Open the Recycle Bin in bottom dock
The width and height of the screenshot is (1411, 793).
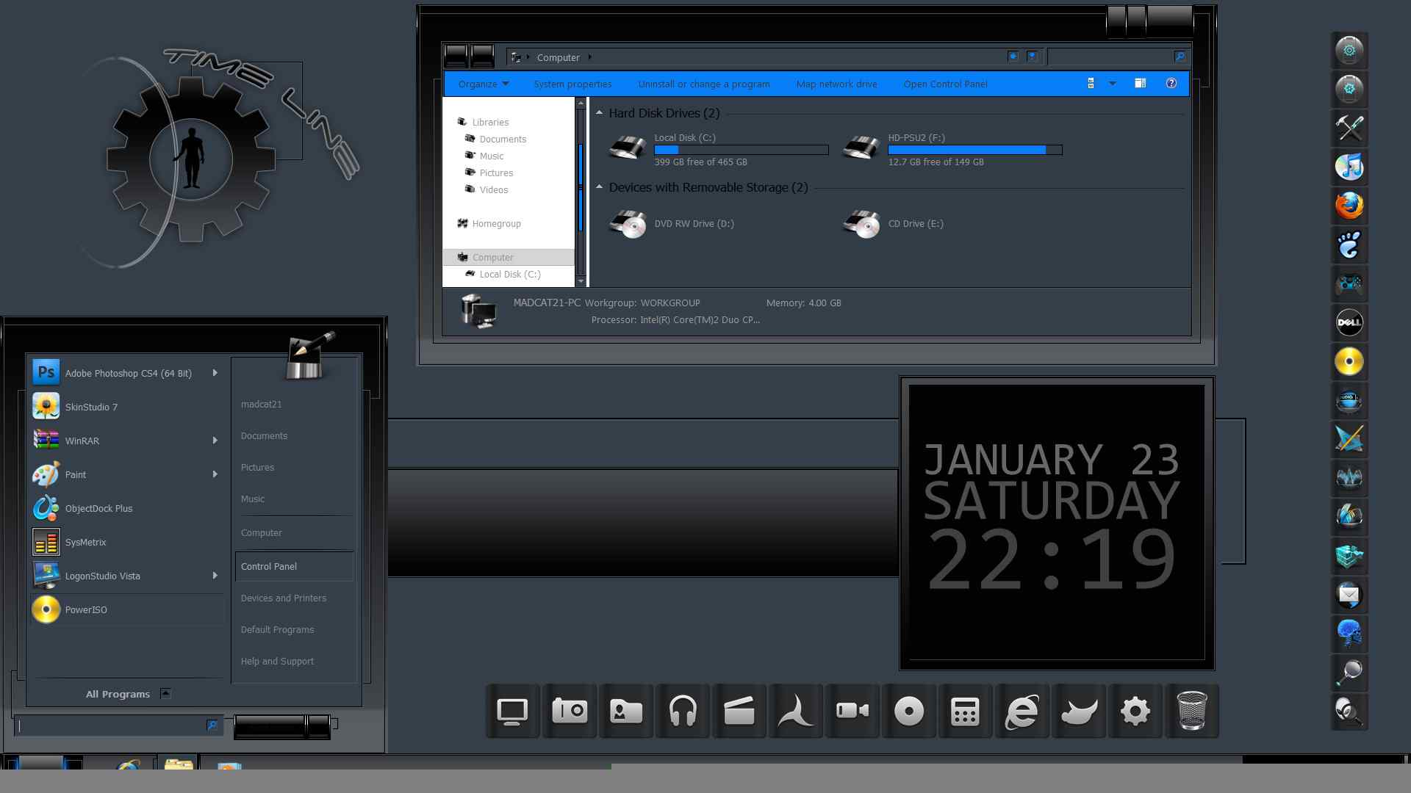point(1192,711)
